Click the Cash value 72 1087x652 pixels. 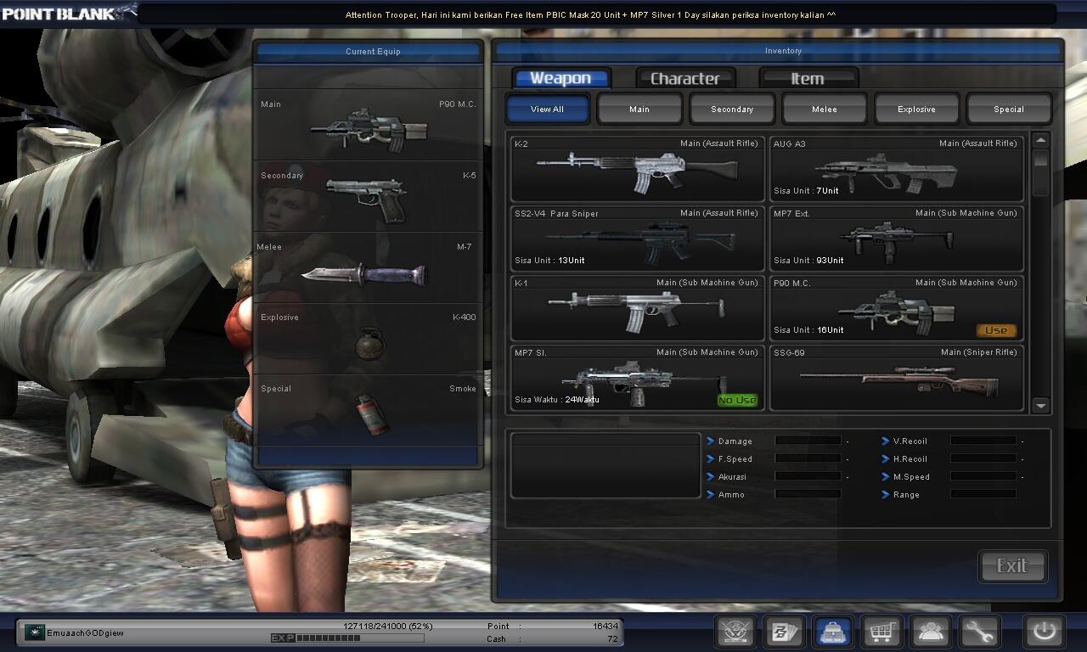coord(612,638)
